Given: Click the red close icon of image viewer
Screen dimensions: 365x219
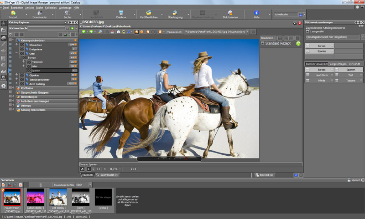Looking at the screenshot, I should pyautogui.click(x=299, y=22).
